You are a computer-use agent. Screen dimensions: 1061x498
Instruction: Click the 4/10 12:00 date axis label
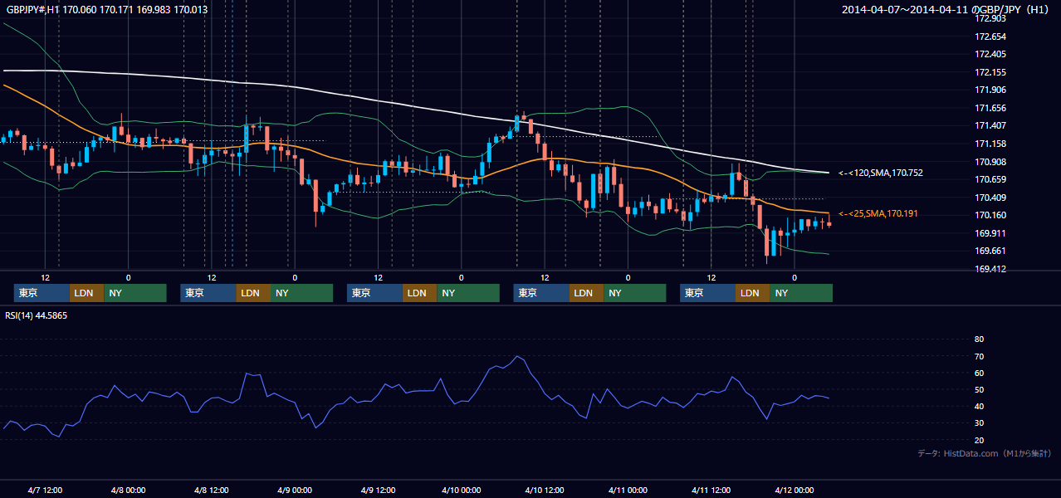544,490
